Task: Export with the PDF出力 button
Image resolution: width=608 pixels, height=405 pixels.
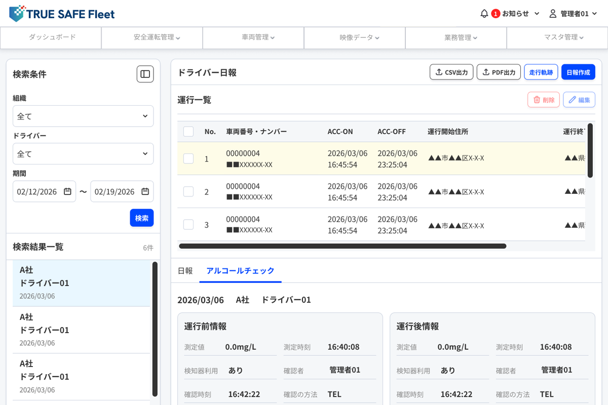Action: pyautogui.click(x=499, y=72)
